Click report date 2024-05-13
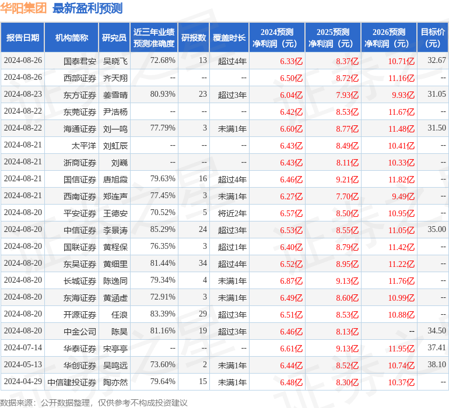449x408 pixels. [23, 364]
